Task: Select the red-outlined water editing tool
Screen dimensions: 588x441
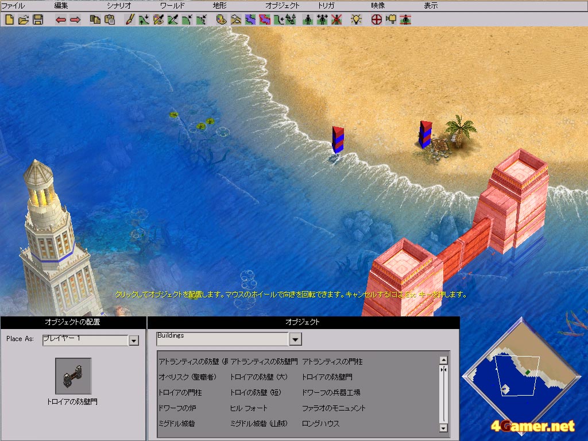Action: tap(264, 20)
